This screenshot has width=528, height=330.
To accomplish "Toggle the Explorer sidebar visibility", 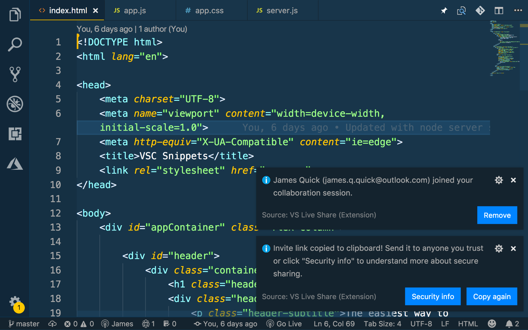I will pos(15,15).
